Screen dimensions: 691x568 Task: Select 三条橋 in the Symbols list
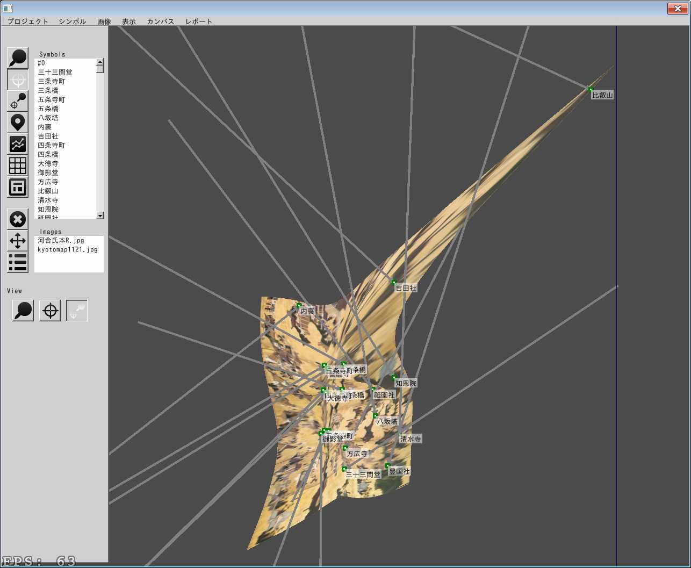[66, 90]
